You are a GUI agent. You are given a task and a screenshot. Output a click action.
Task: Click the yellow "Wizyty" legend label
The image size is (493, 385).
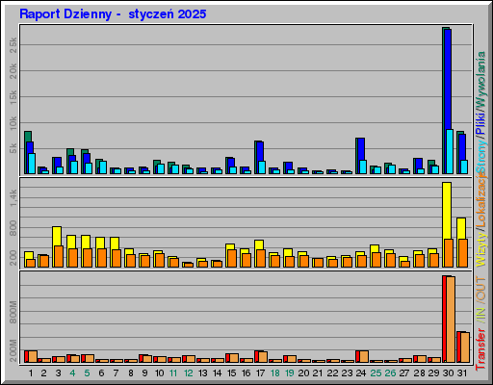[x=481, y=250]
